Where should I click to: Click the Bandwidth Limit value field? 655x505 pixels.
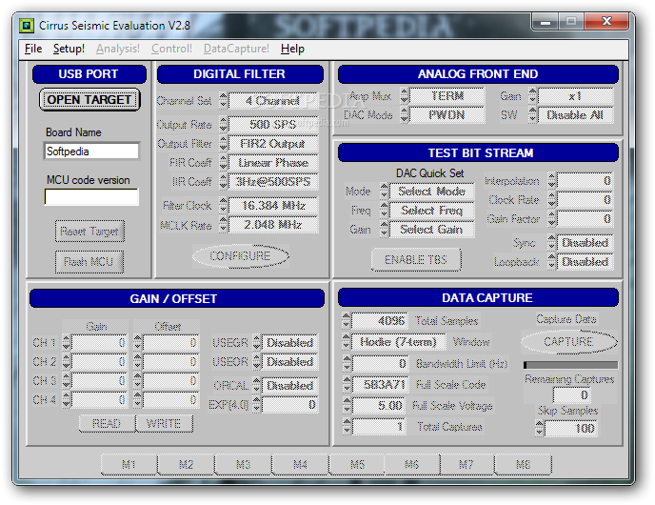[379, 363]
